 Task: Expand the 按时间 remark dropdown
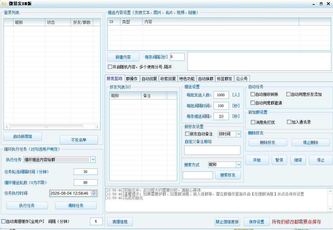click(238, 134)
